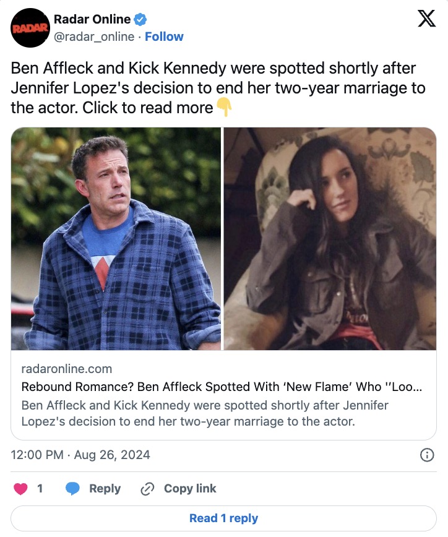Open the "Rebound Romance?" article headline
Screen dimensions: 448x537
tap(222, 387)
